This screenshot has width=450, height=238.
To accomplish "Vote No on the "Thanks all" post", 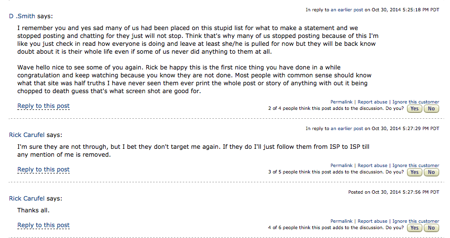I will coord(431,228).
